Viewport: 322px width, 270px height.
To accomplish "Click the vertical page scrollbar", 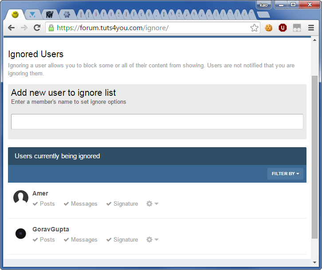I will click(314, 156).
